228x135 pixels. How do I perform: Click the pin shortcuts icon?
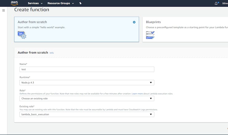(80, 3)
